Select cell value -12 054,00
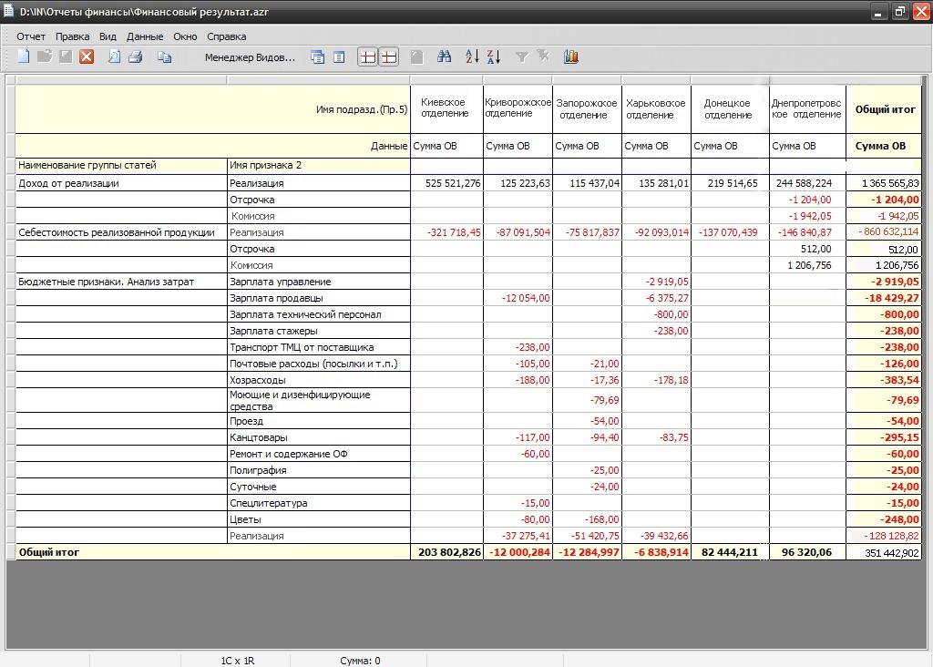 [518, 298]
